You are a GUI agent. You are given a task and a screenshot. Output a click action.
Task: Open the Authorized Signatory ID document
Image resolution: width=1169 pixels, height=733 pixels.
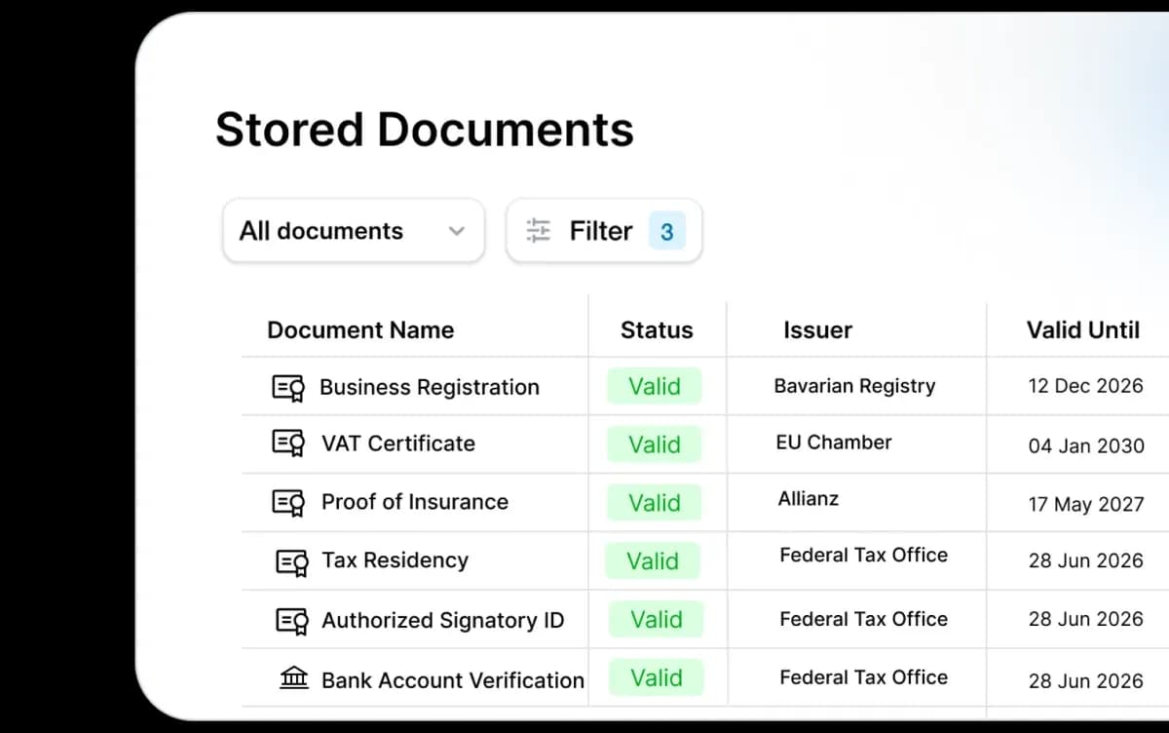tap(443, 620)
